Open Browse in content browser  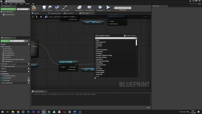click(50, 8)
